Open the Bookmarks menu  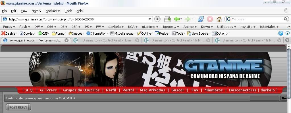(53, 11)
